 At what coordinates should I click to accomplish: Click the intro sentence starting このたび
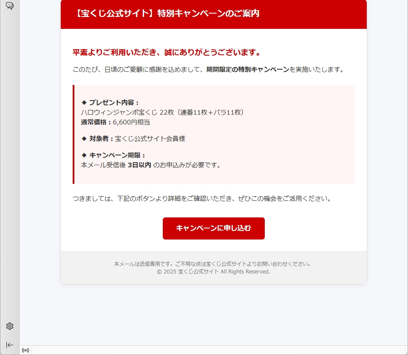coord(209,70)
